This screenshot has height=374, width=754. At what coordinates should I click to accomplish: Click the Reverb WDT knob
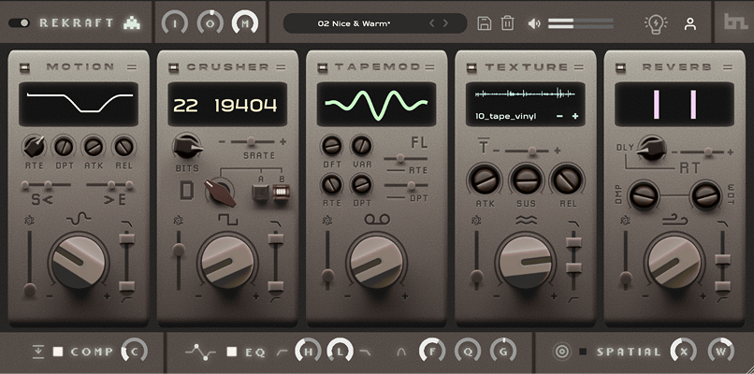705,195
